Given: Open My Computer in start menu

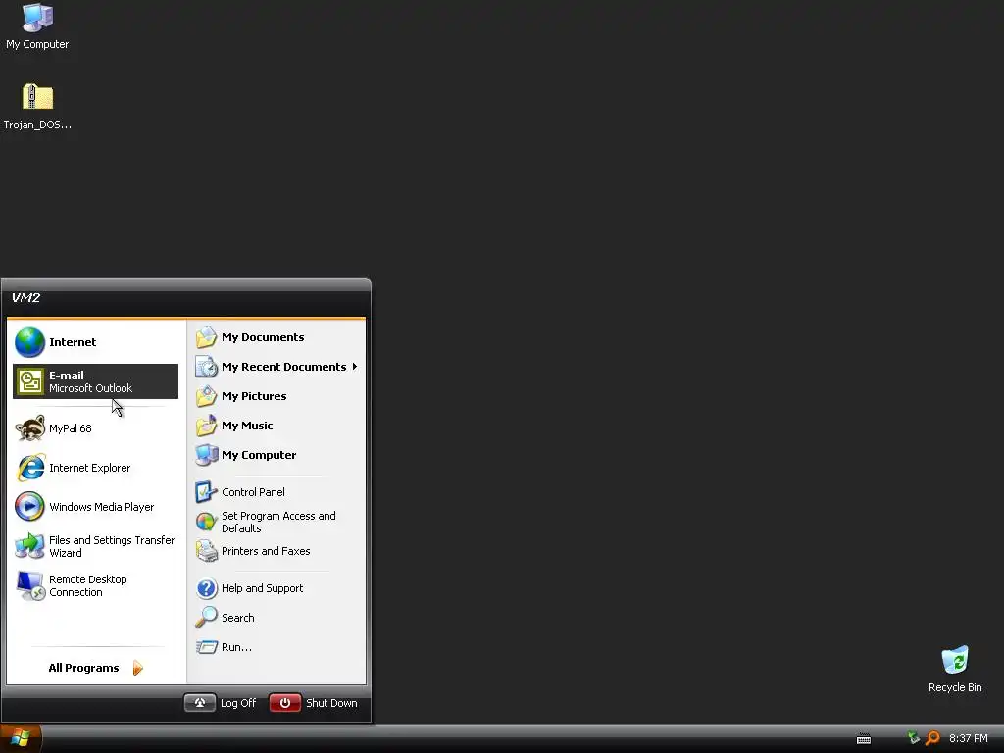Looking at the screenshot, I should [x=276, y=455].
